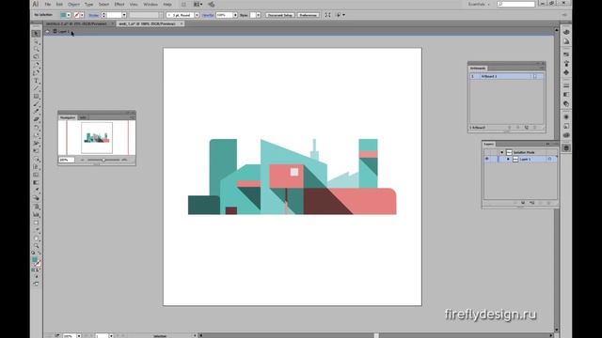The image size is (602, 338).
Task: Click Create New Layer in Layers panel
Action: [x=541, y=203]
